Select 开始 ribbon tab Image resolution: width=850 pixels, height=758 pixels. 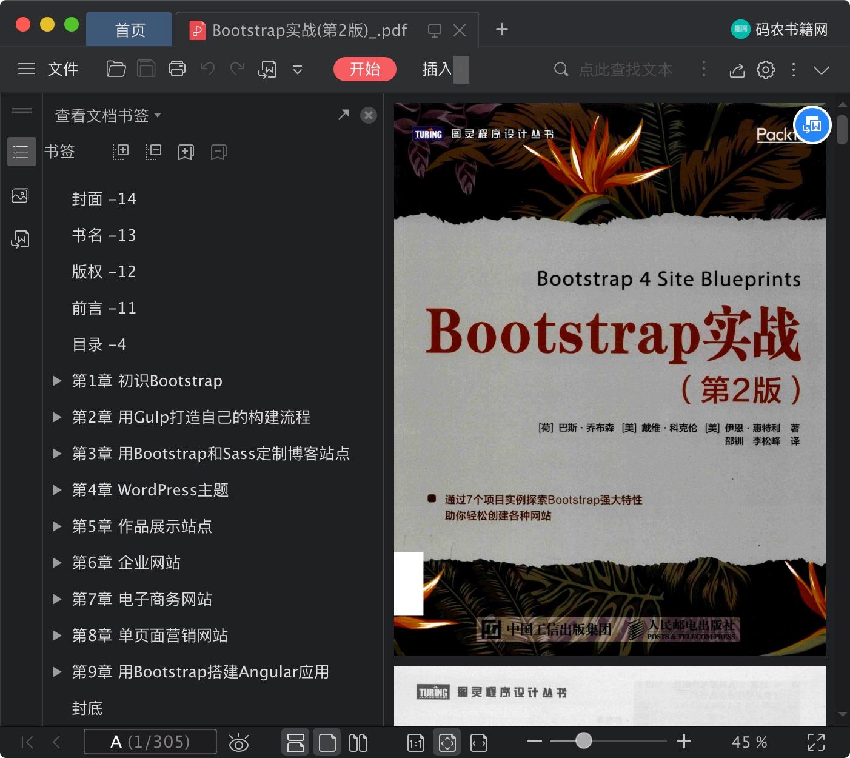point(364,69)
